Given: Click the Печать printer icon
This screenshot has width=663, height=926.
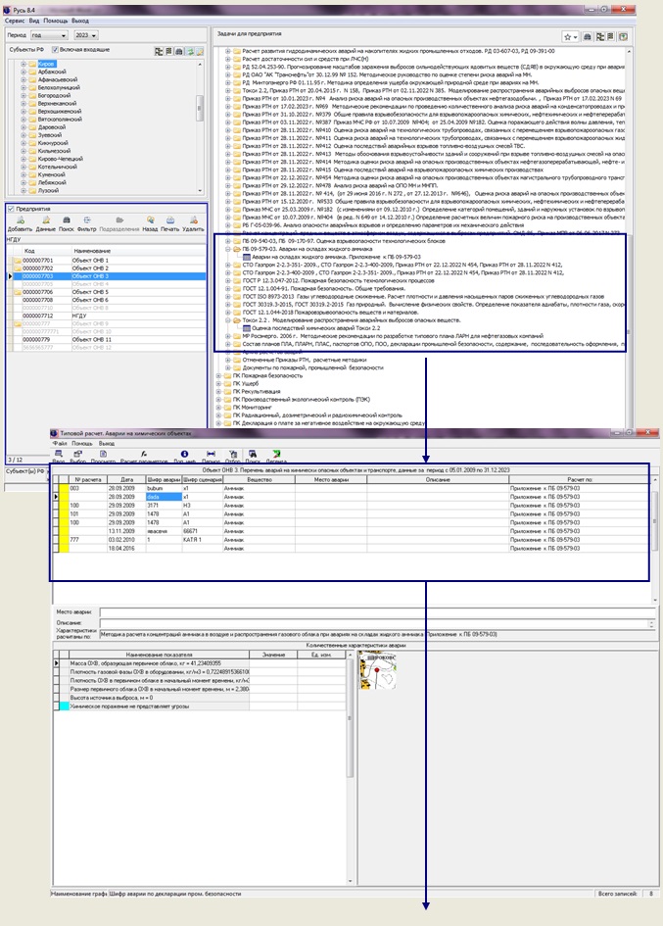Looking at the screenshot, I should pyautogui.click(x=171, y=220).
